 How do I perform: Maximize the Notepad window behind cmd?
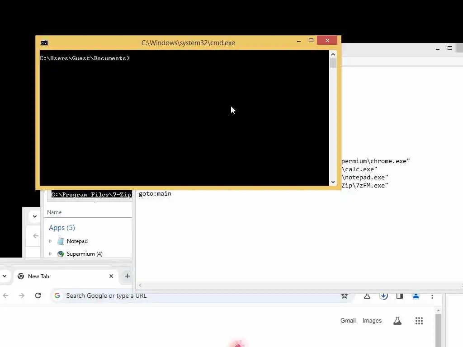[x=450, y=48]
